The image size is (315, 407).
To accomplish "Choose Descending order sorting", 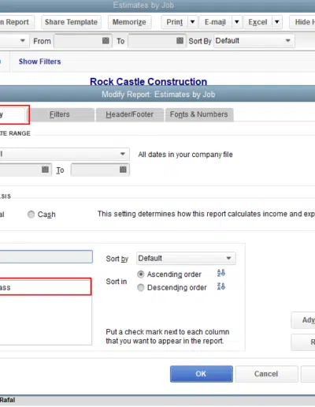I will pyautogui.click(x=141, y=288).
